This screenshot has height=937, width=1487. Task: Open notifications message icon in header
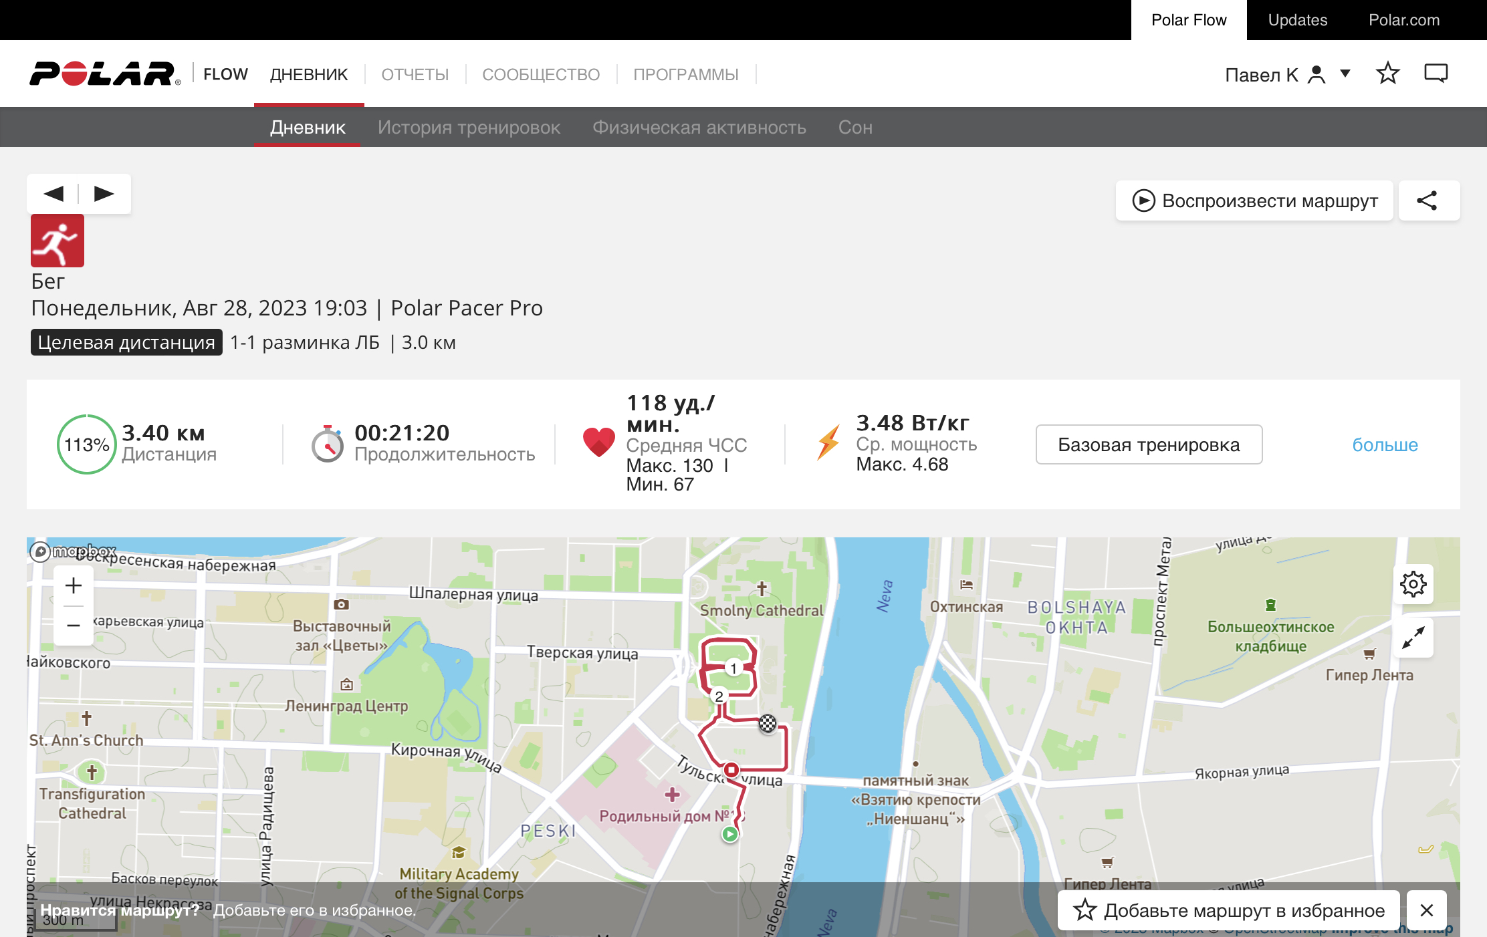pos(1436,74)
